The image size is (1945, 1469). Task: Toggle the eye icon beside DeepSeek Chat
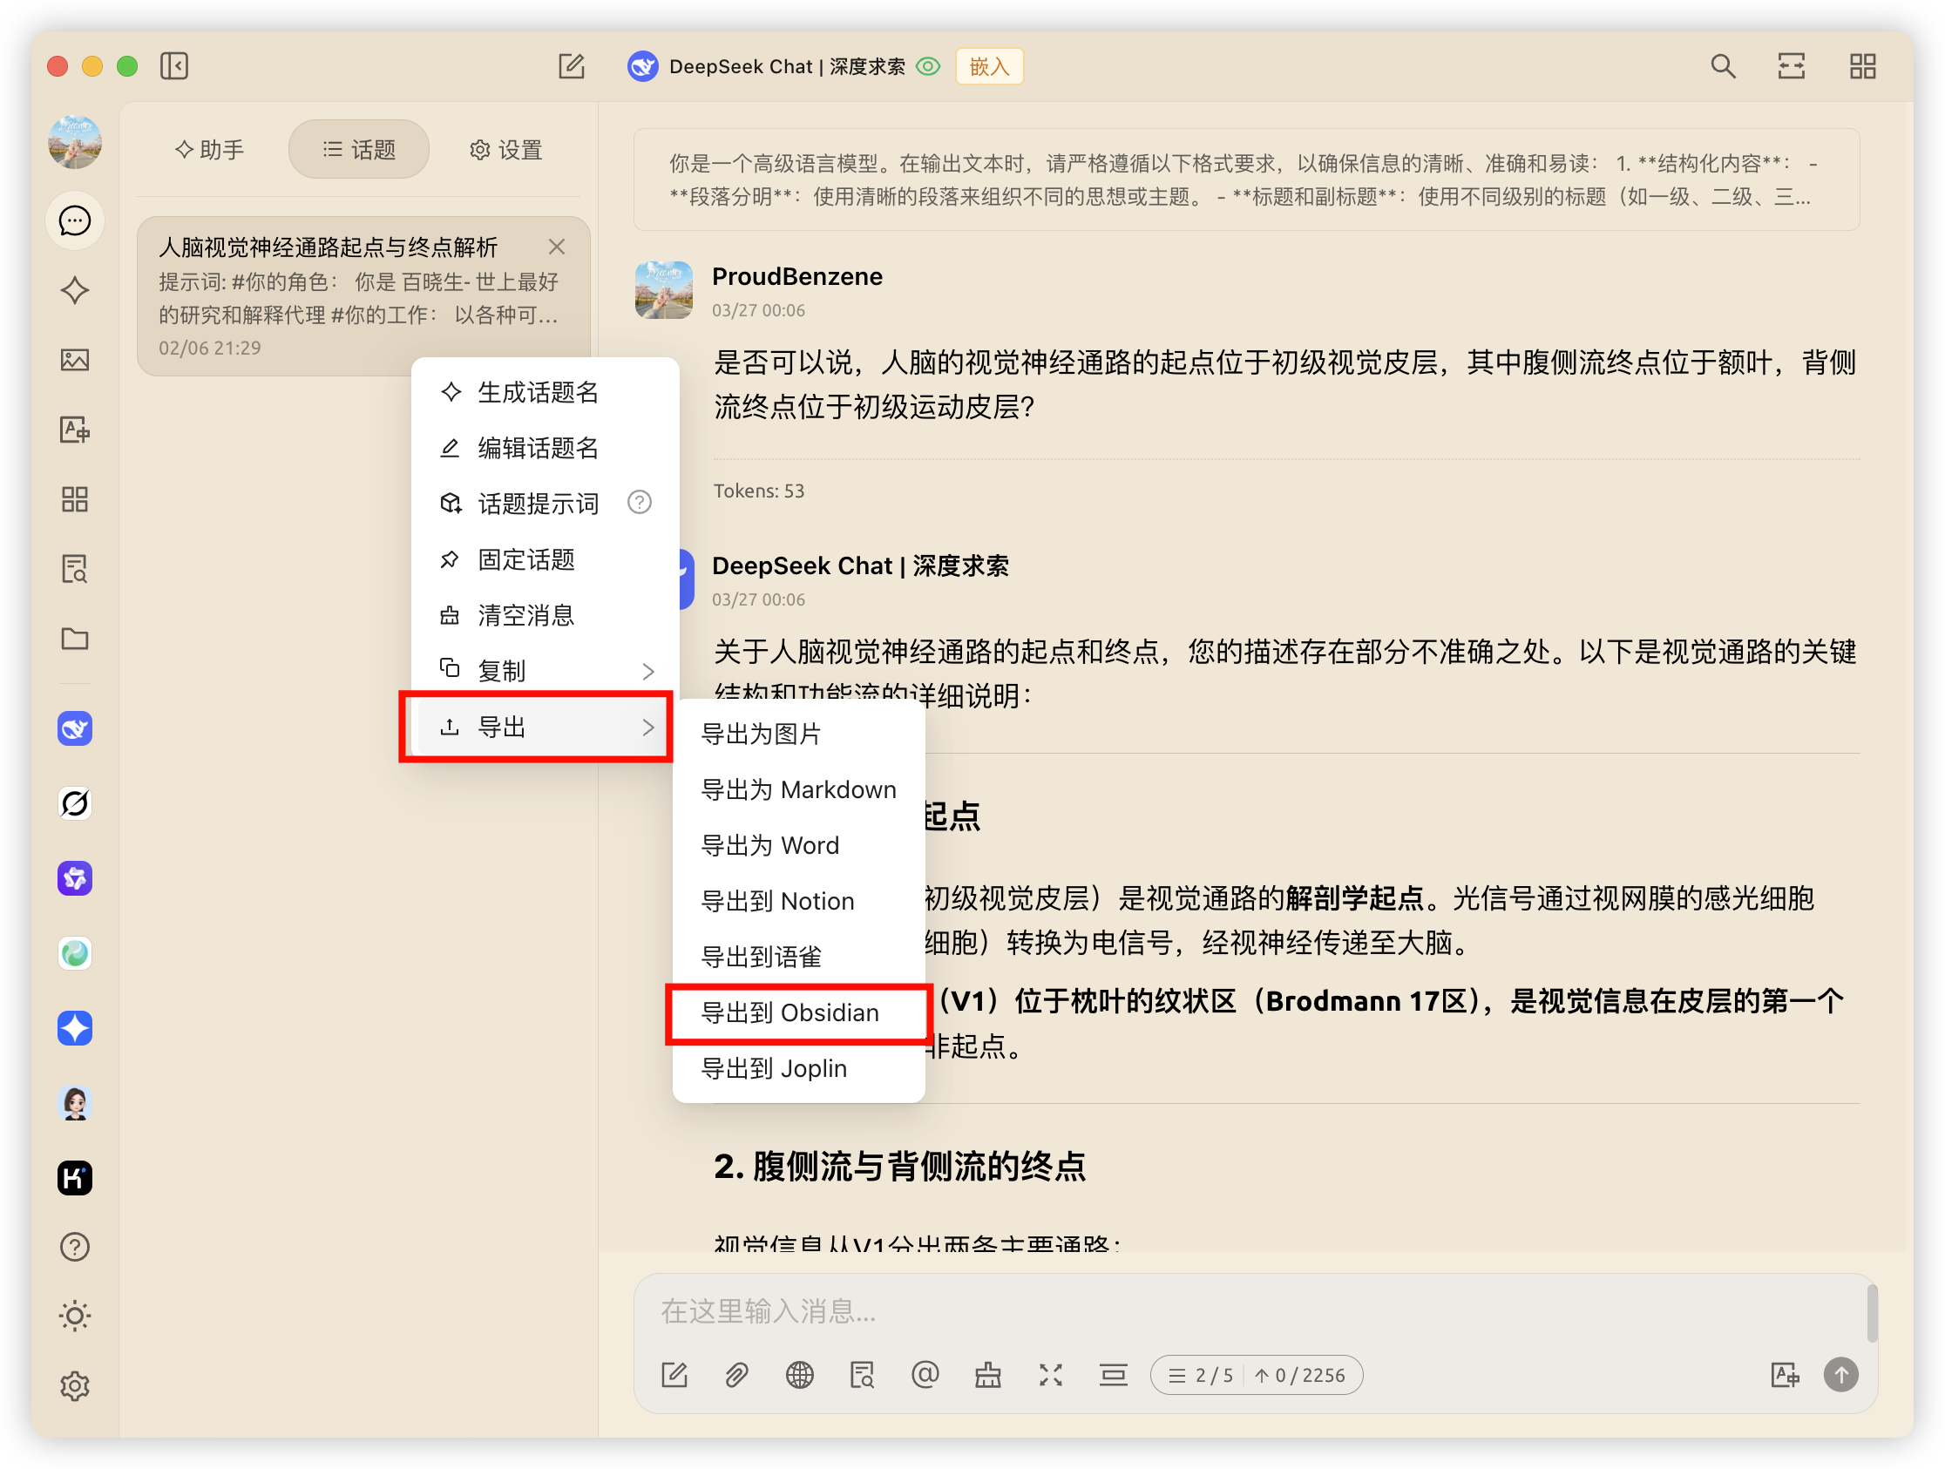(929, 66)
